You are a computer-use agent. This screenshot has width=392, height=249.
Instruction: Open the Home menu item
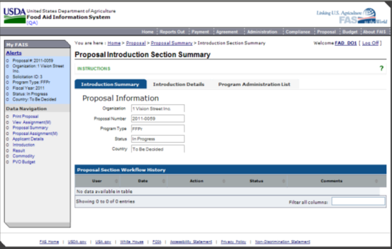pos(147,32)
